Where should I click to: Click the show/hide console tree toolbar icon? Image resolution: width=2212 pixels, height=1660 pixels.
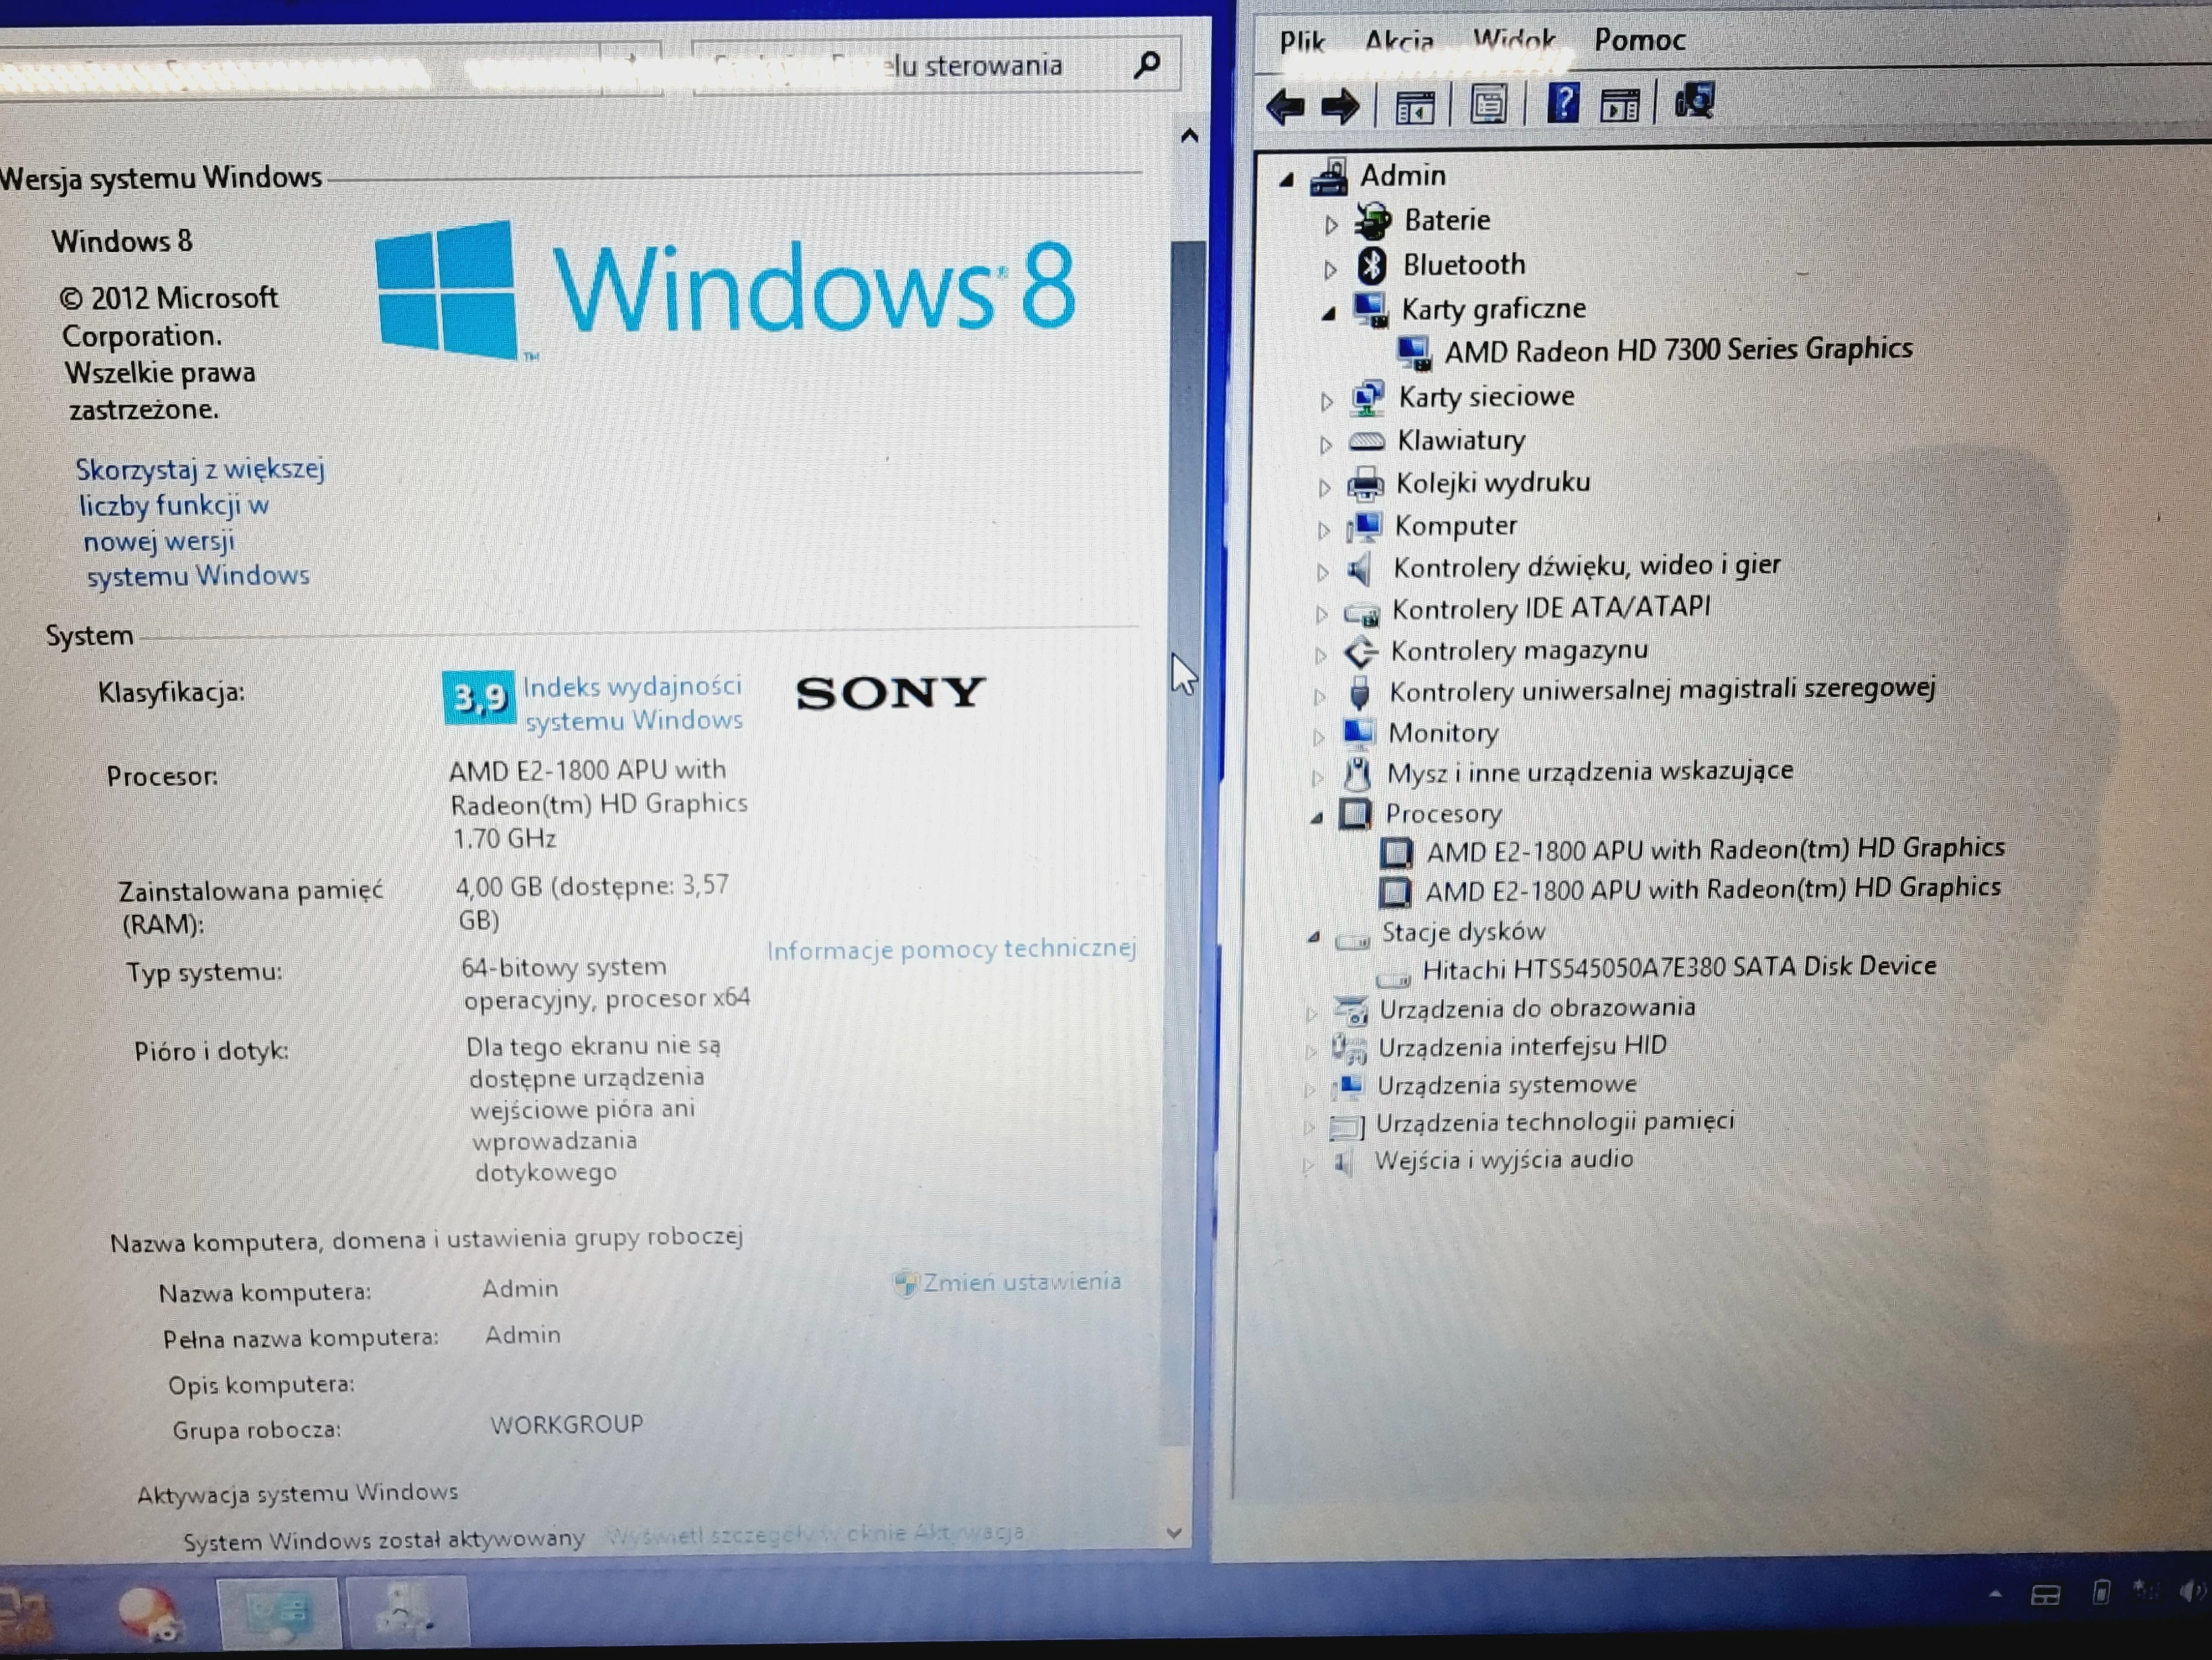click(1414, 106)
